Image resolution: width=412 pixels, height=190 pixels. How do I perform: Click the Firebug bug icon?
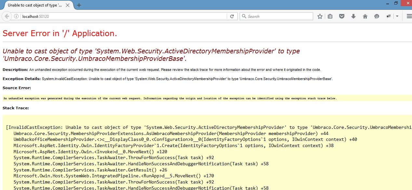tap(389, 16)
